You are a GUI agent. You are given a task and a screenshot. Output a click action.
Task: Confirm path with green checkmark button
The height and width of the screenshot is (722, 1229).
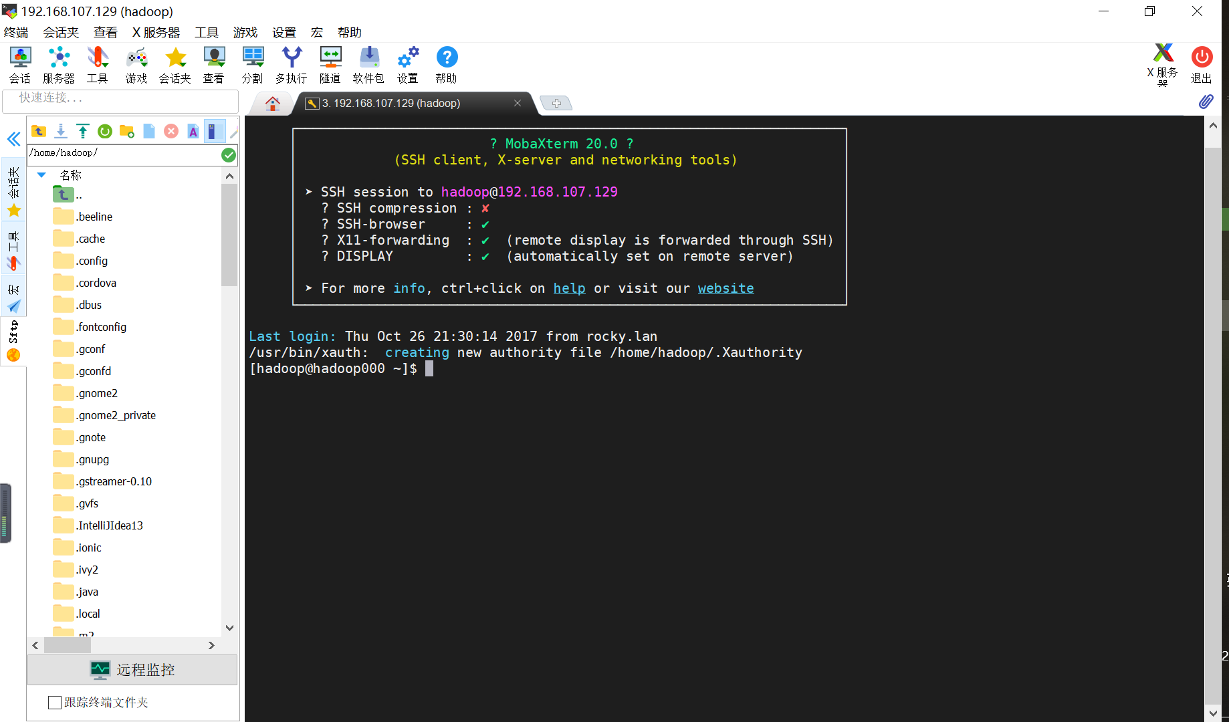pos(229,155)
